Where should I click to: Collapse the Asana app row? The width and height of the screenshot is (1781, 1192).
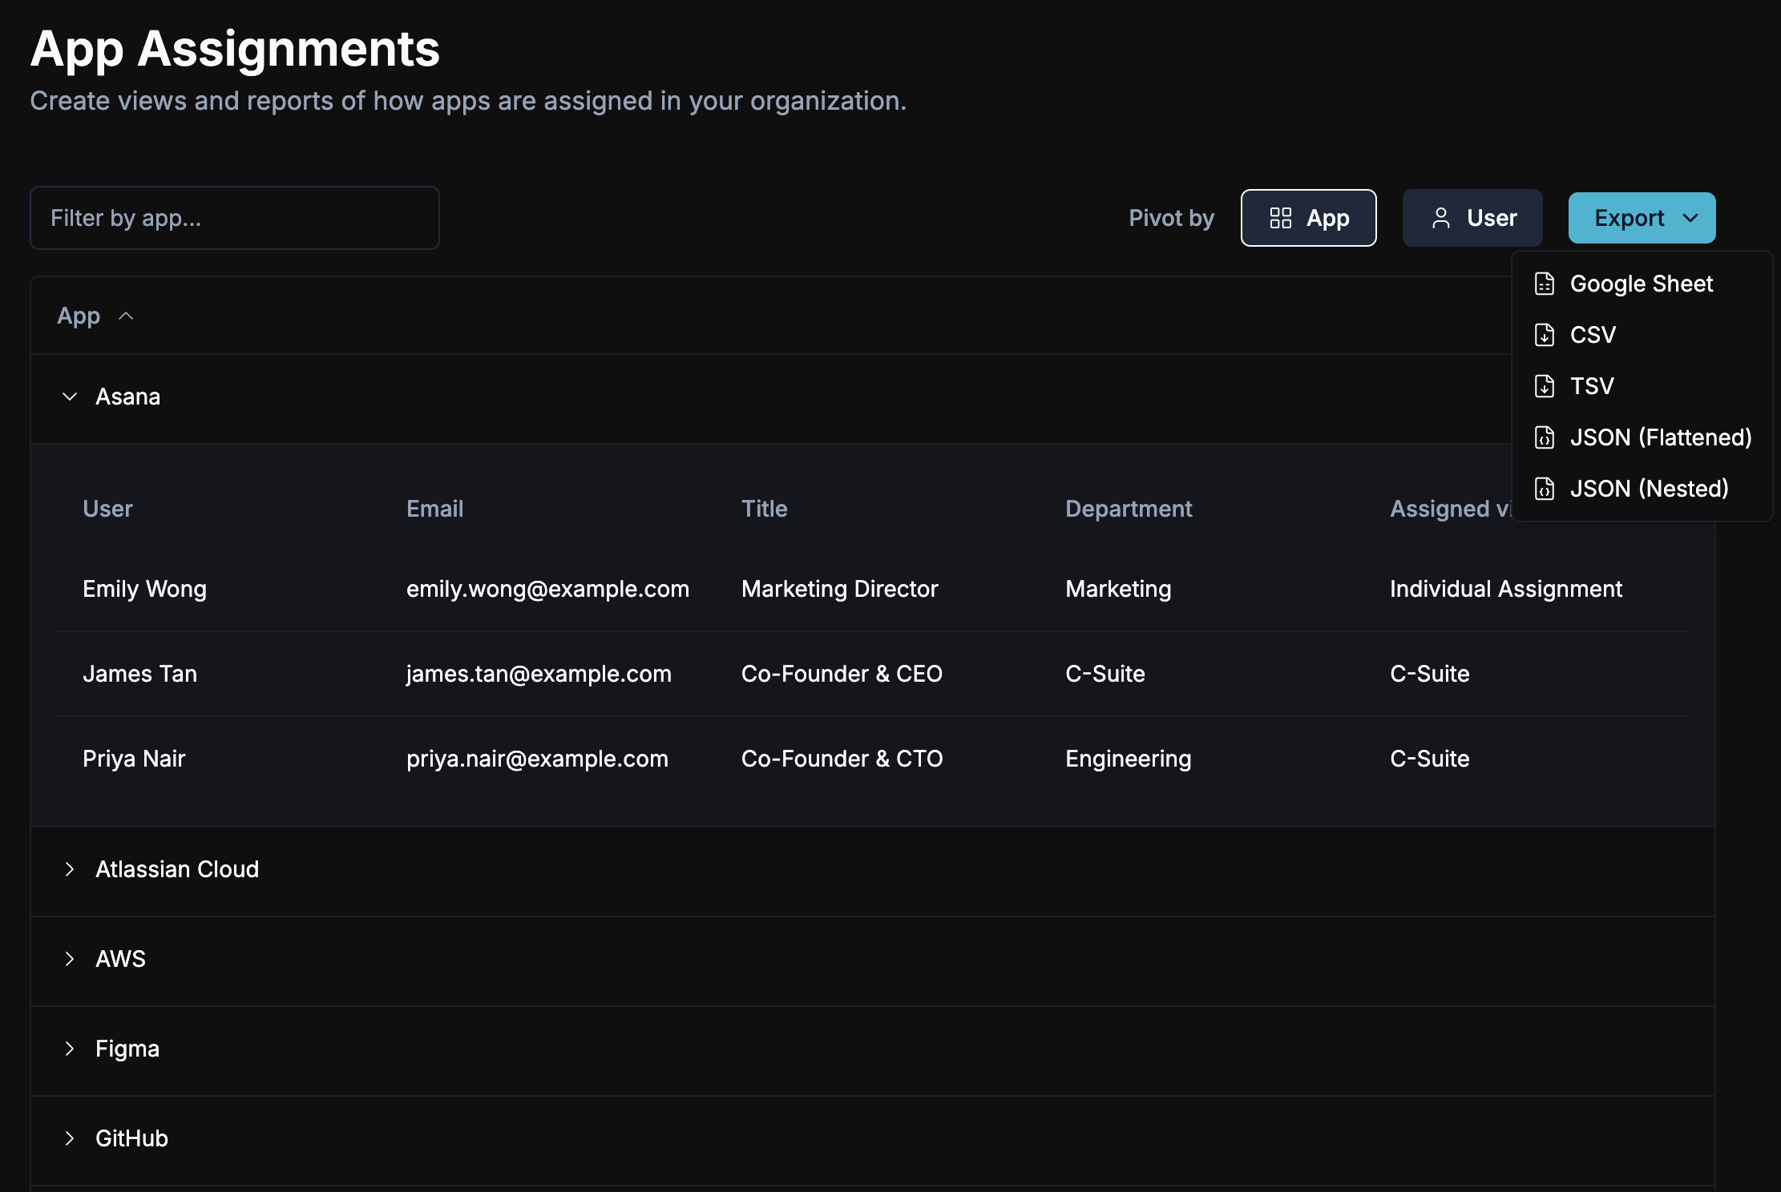pyautogui.click(x=70, y=397)
